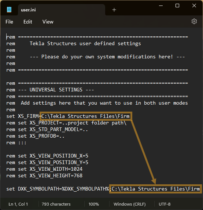Minimize the Notepad window
This screenshot has height=210, width=203.
[161, 6]
